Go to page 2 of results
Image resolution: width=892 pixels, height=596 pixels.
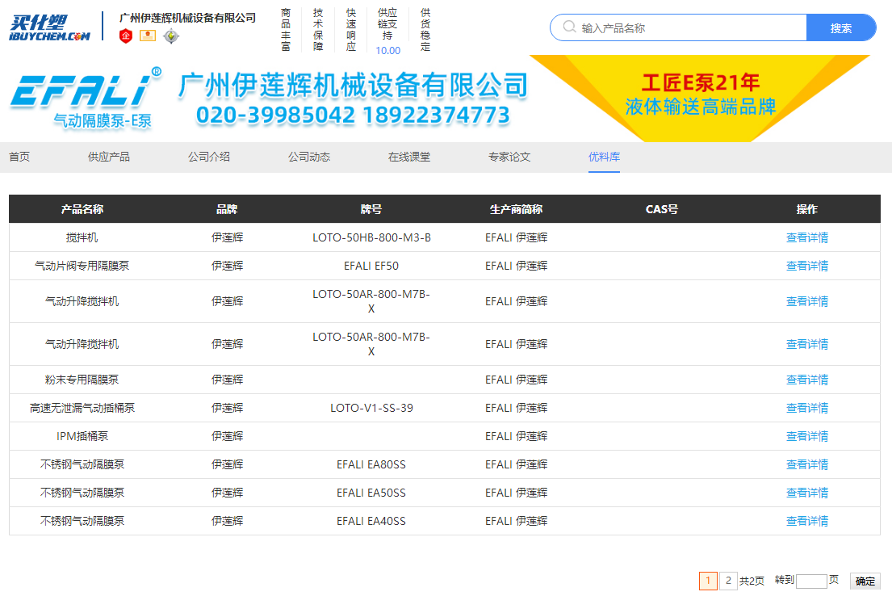728,581
